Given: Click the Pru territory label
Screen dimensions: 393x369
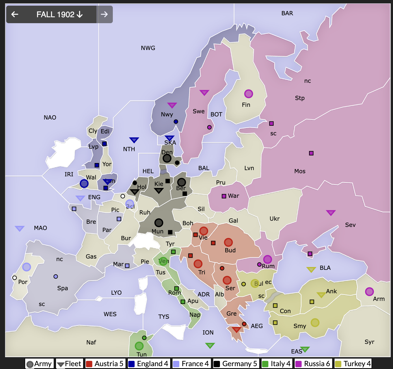Looking at the screenshot, I should (221, 183).
